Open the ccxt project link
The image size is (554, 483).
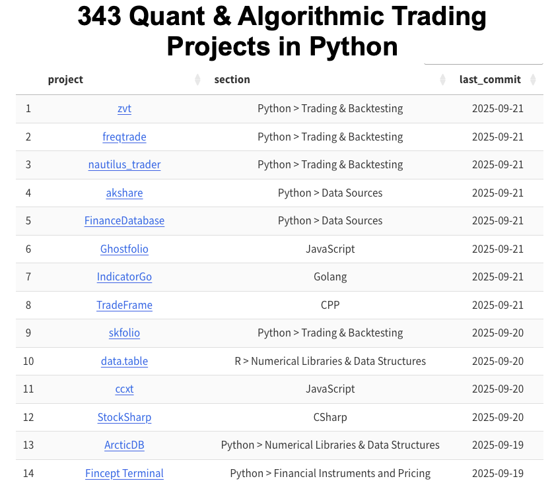(x=124, y=389)
